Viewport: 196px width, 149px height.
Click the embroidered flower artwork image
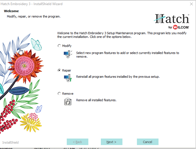point(22,83)
